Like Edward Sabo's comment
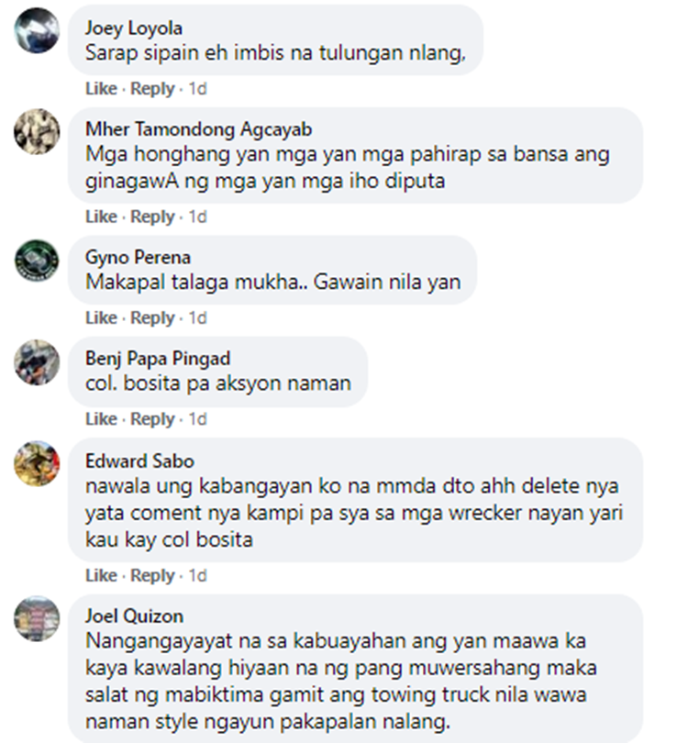688x743 pixels. [x=101, y=575]
